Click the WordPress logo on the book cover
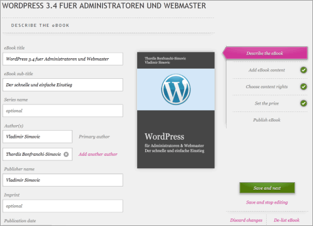Viewport: 313px width, 226px height. tap(176, 90)
